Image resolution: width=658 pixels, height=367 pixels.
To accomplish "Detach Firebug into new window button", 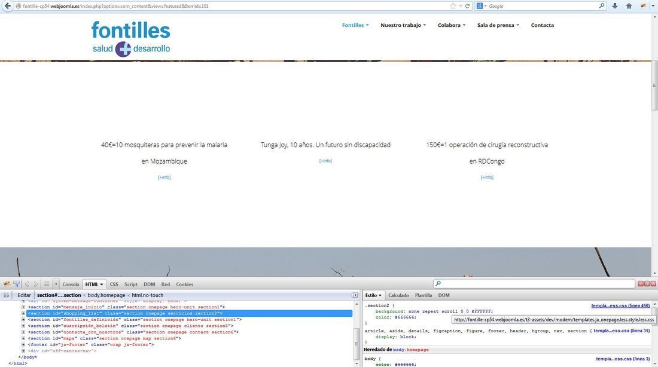I will click(x=647, y=284).
